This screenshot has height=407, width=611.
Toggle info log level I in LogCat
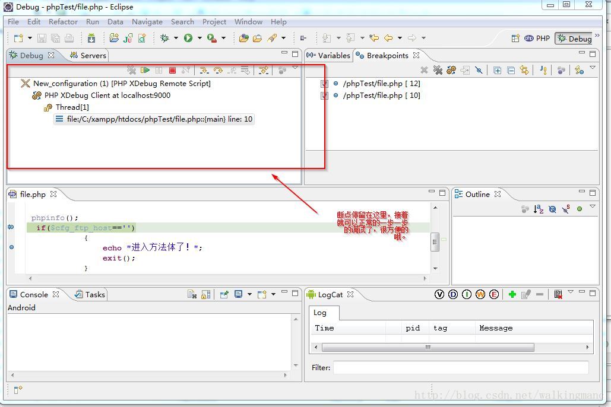(467, 294)
